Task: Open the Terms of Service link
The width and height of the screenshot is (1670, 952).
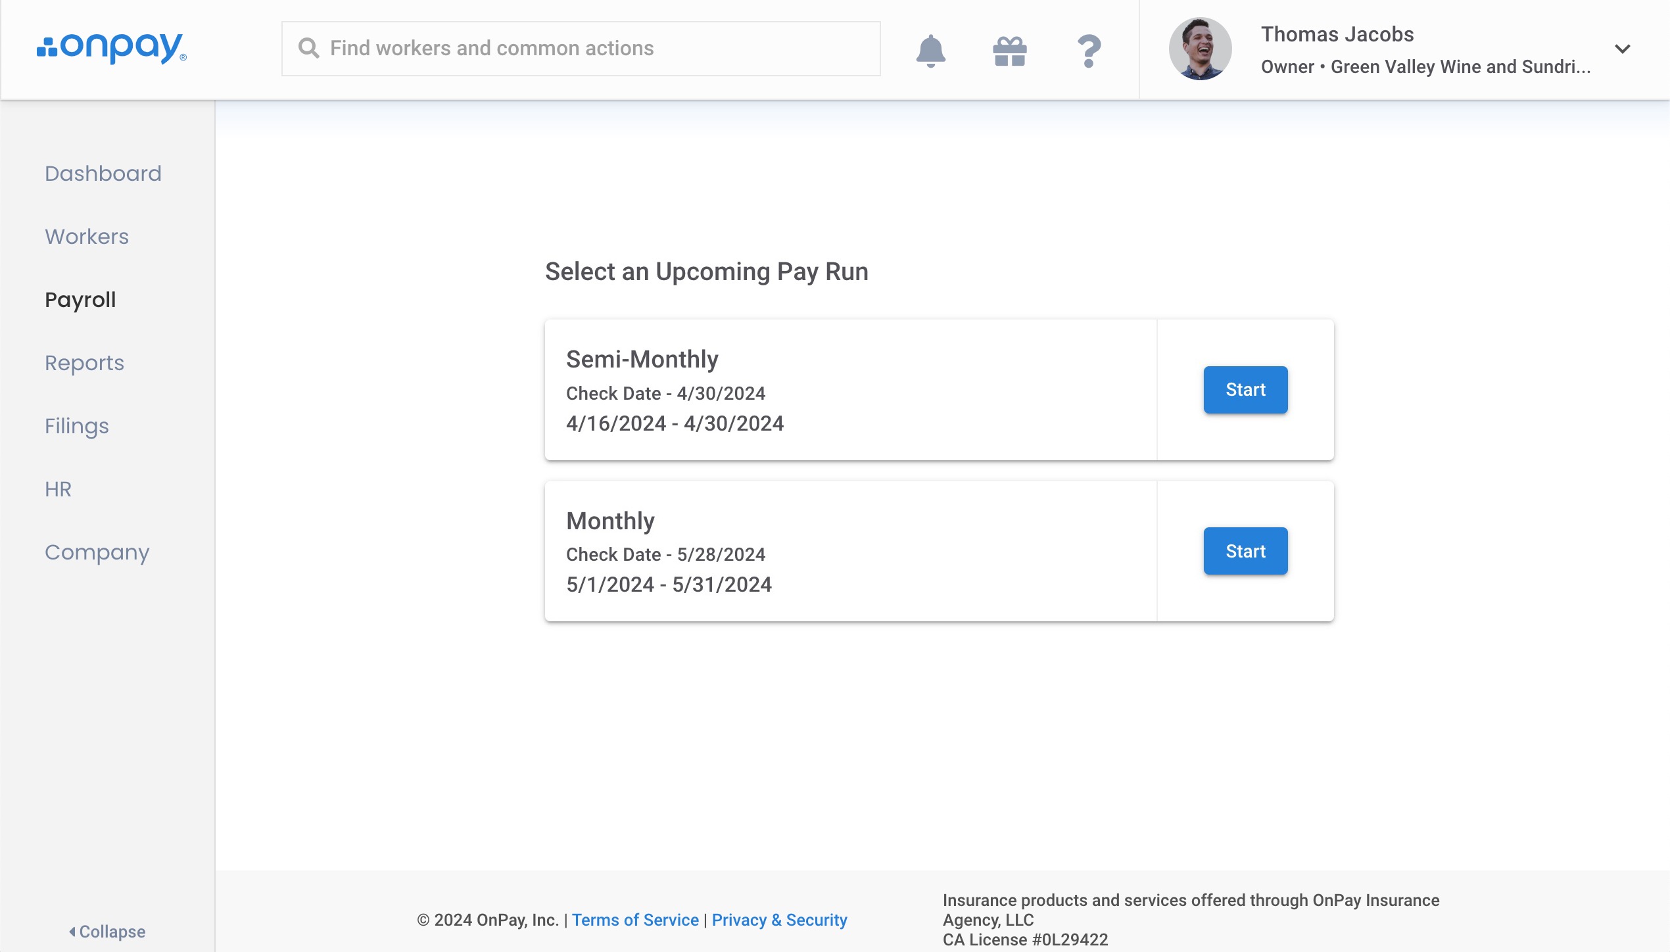Action: [x=635, y=920]
